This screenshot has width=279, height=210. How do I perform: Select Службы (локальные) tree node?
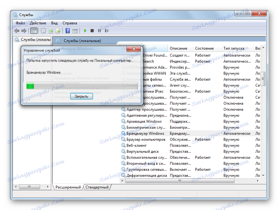(x=33, y=40)
